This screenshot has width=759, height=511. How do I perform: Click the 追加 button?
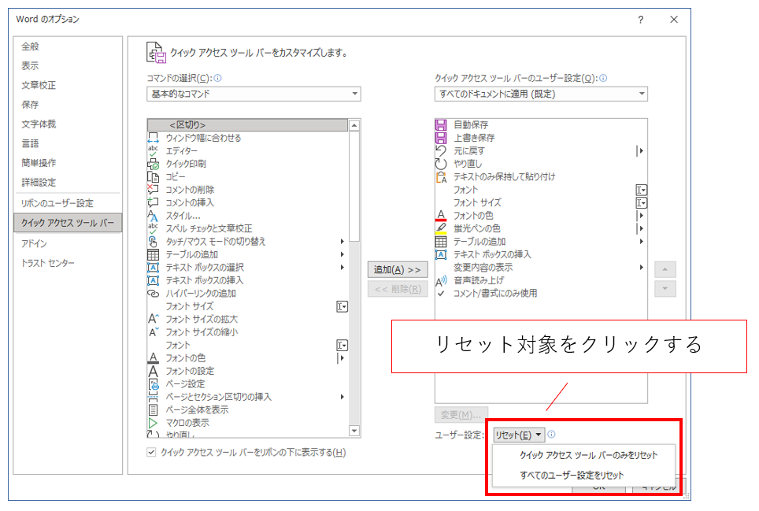pos(398,269)
